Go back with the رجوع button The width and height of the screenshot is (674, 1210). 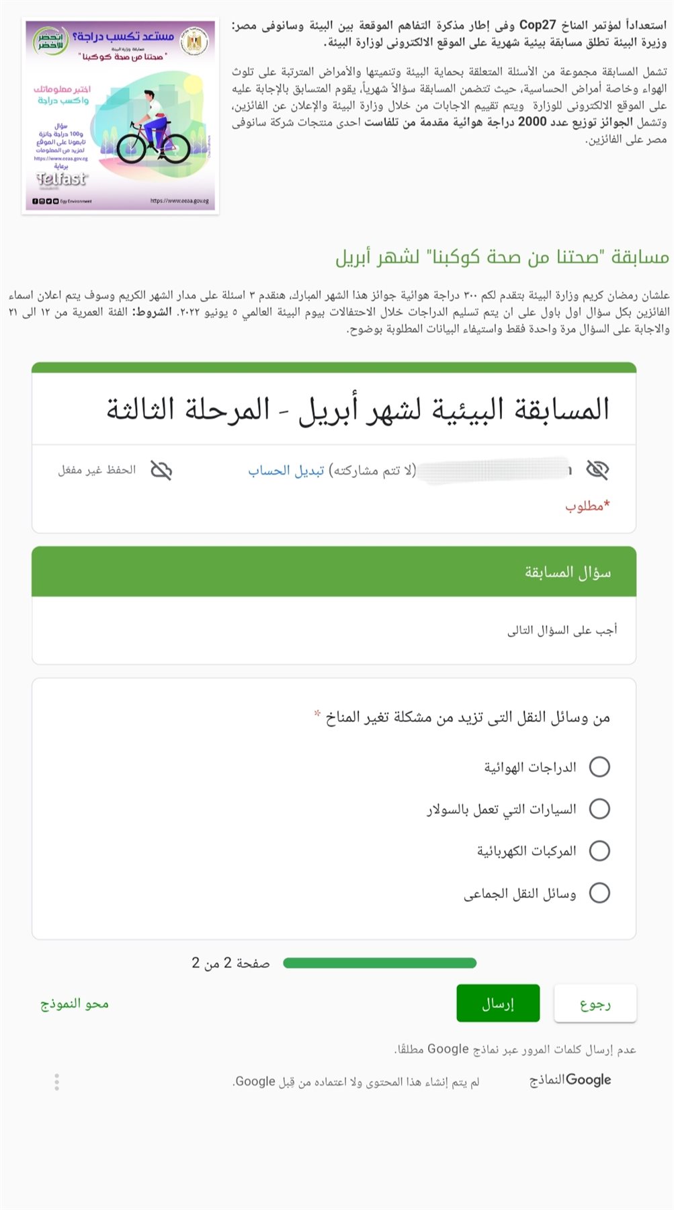(x=595, y=1004)
